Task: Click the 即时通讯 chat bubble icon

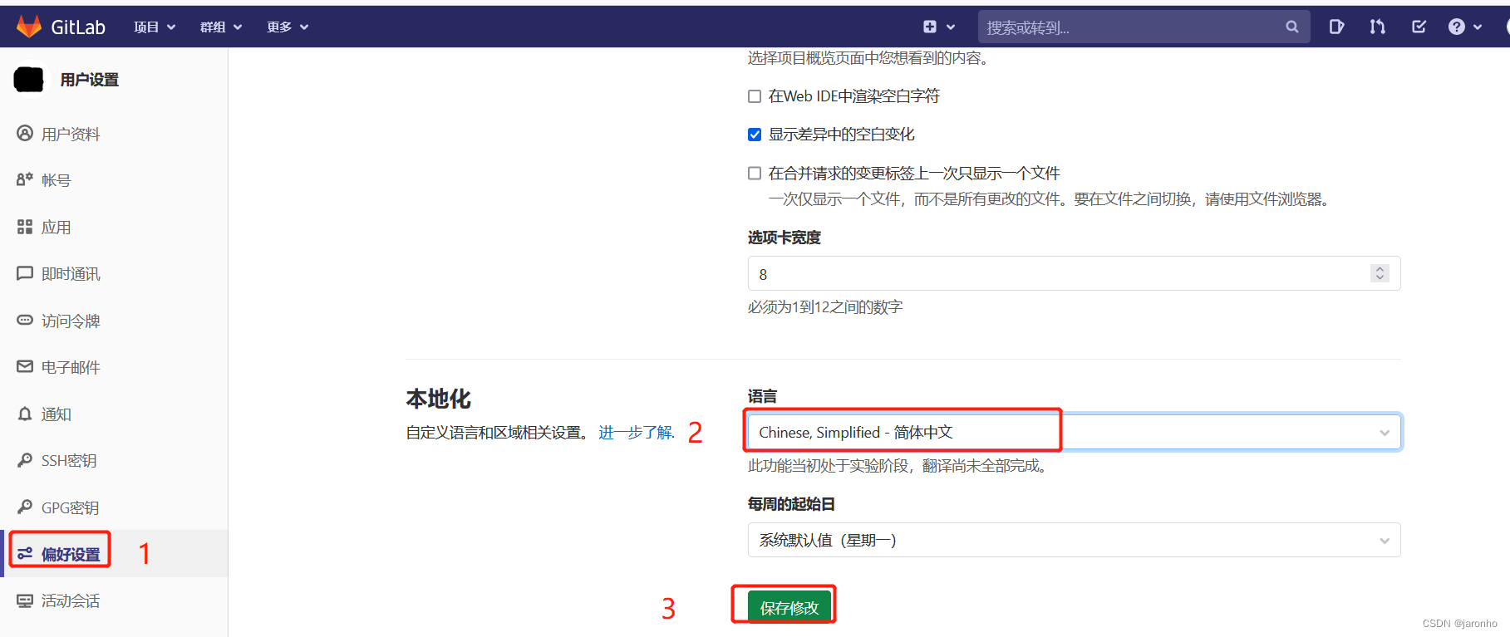Action: point(25,273)
